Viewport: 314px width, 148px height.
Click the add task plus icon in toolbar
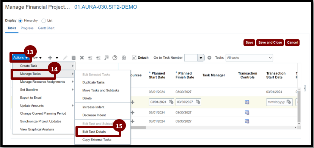pyautogui.click(x=50, y=58)
